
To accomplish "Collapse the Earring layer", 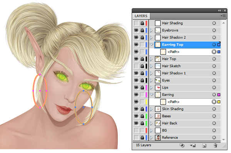I will 152,94.
